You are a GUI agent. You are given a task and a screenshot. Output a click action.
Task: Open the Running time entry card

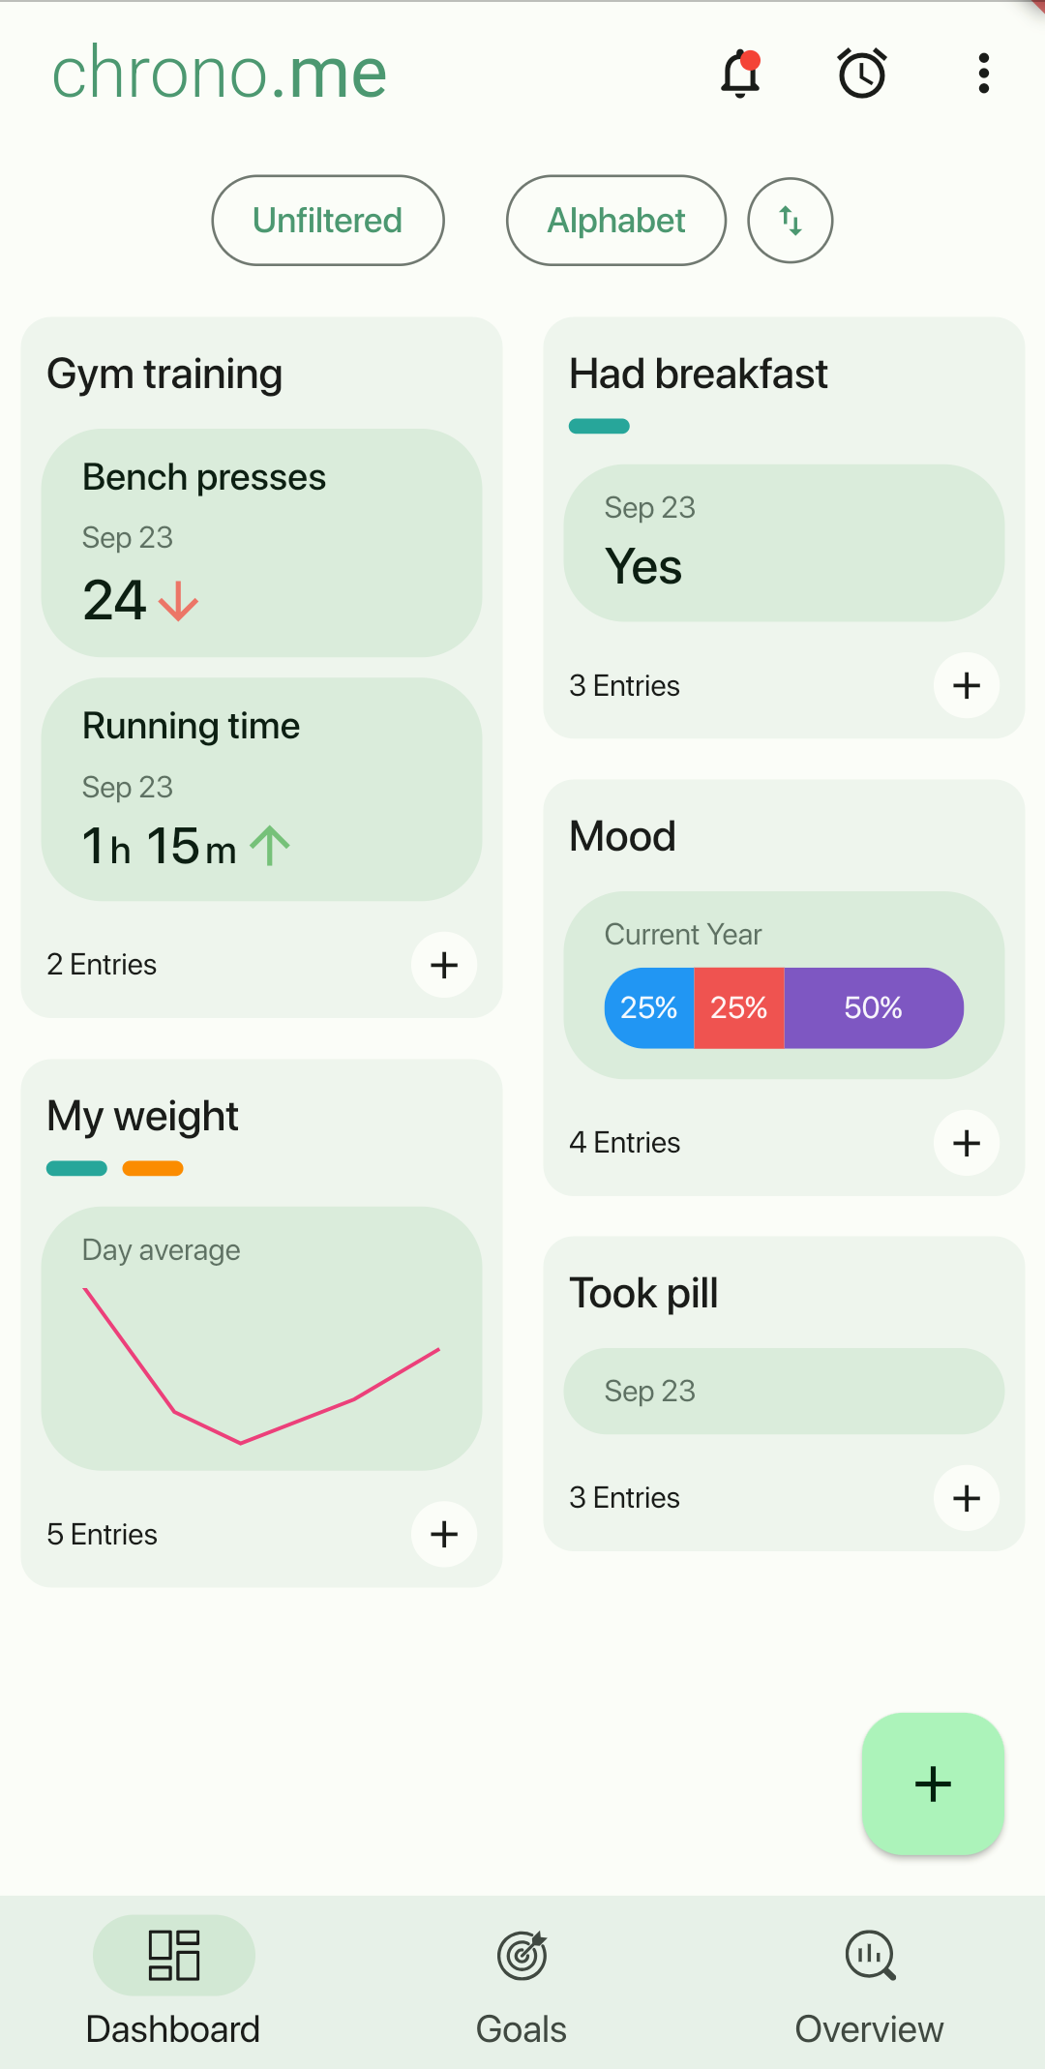pos(261,790)
